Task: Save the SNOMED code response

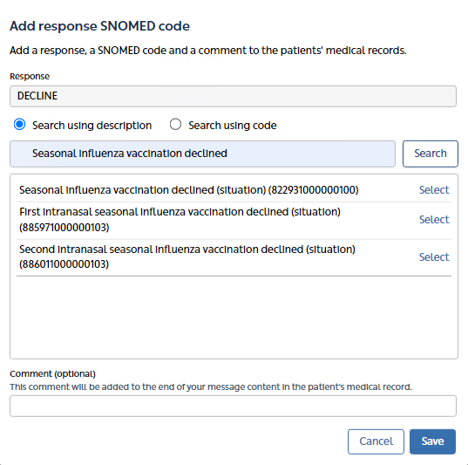Action: click(432, 441)
